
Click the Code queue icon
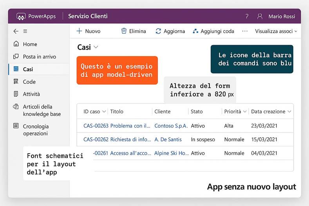point(16,81)
